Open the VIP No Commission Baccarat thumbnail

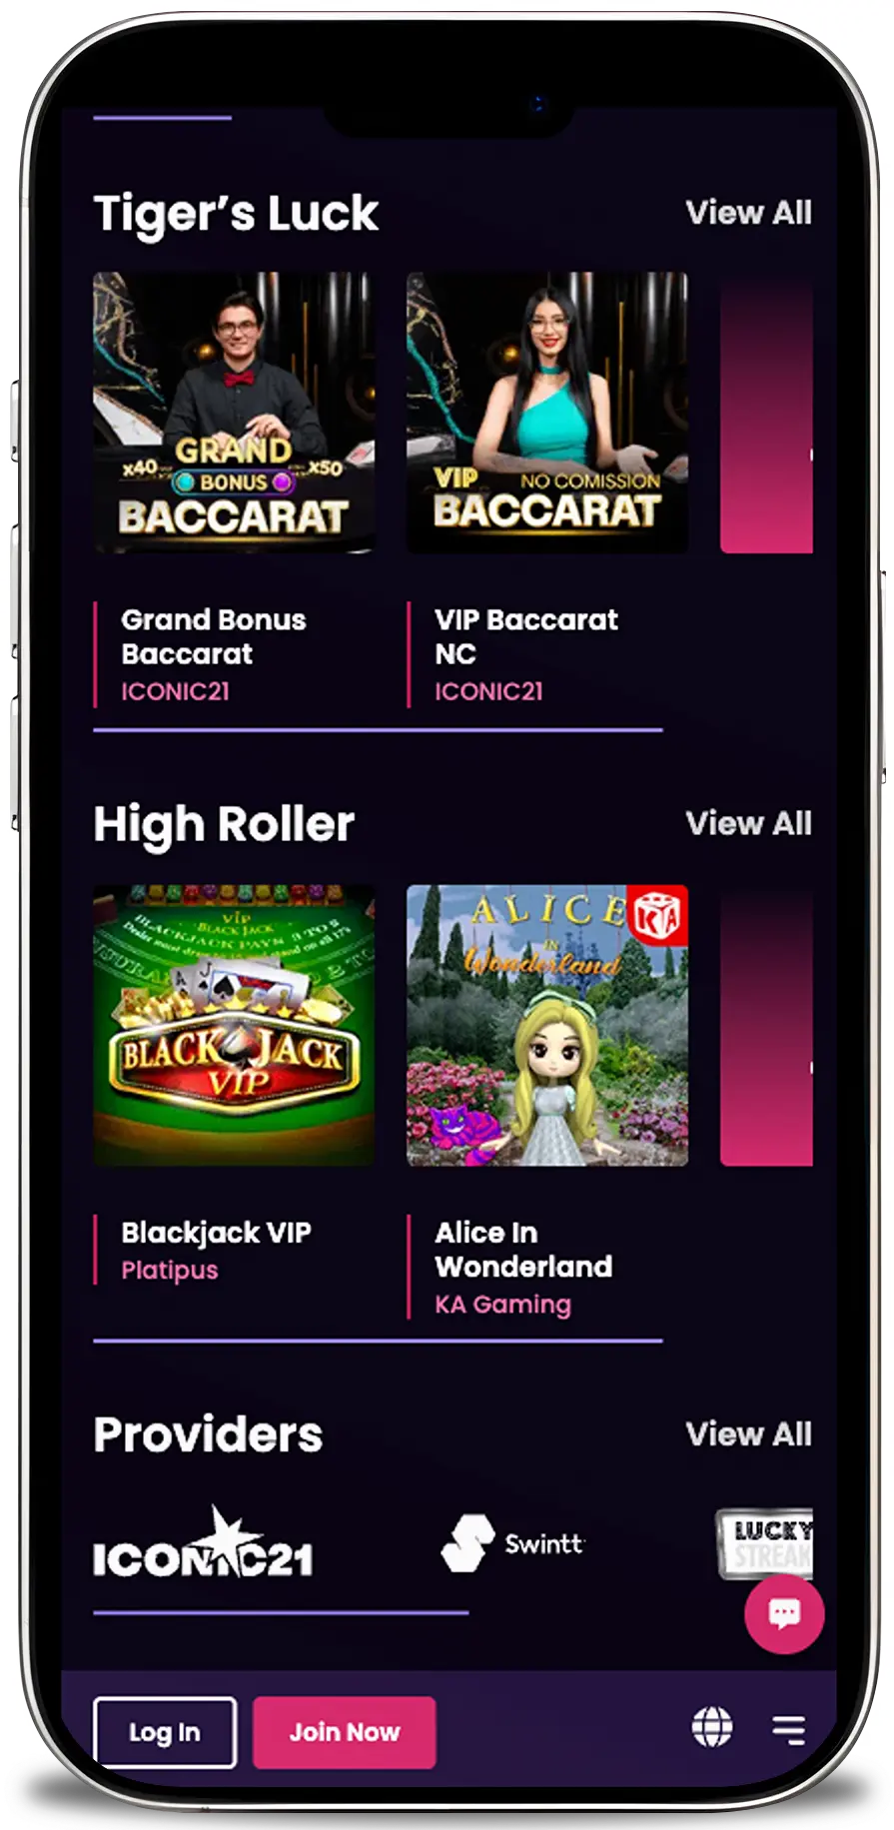tap(547, 413)
